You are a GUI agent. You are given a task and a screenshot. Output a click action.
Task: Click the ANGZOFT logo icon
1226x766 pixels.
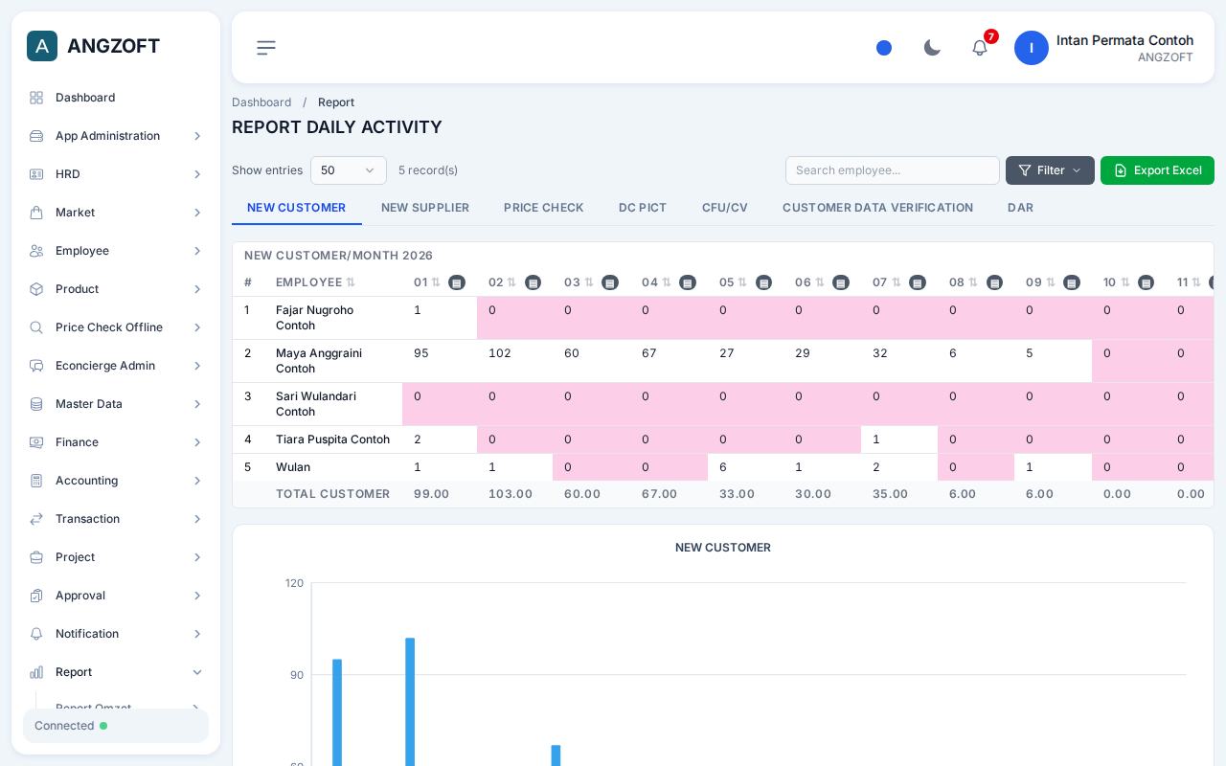pyautogui.click(x=42, y=46)
